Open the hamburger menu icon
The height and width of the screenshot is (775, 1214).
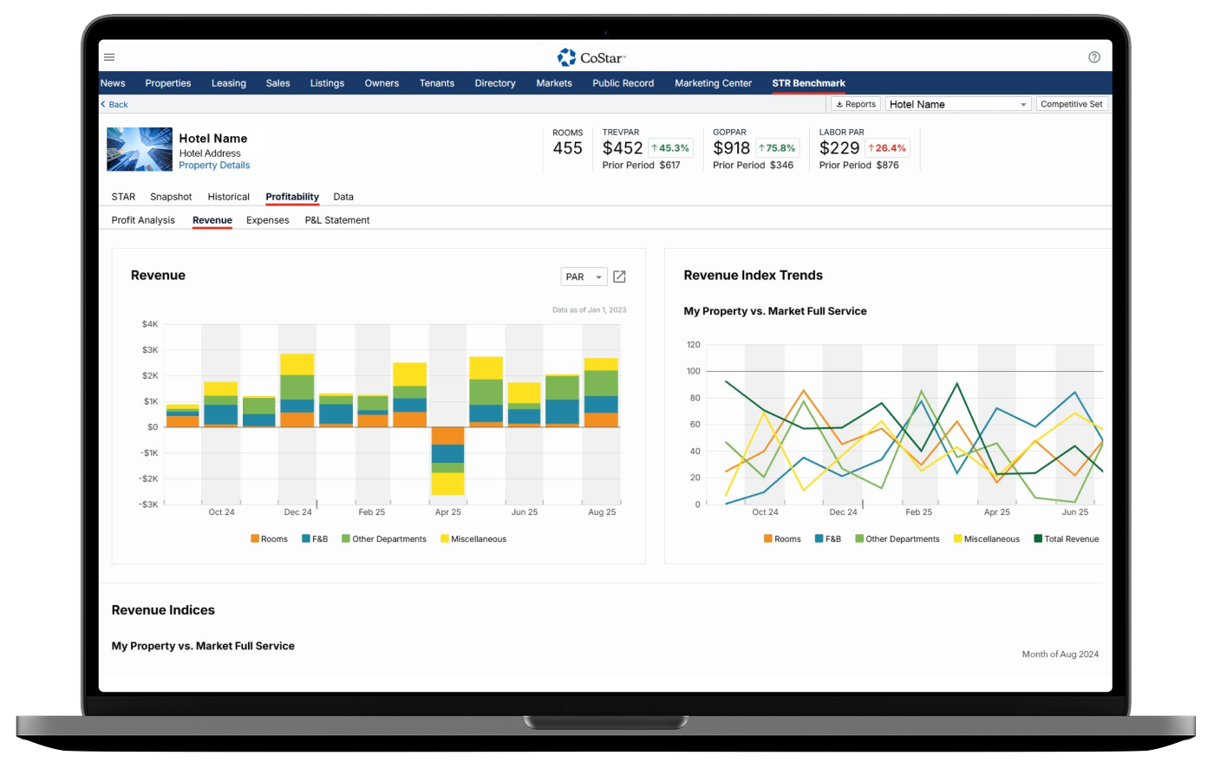(109, 57)
